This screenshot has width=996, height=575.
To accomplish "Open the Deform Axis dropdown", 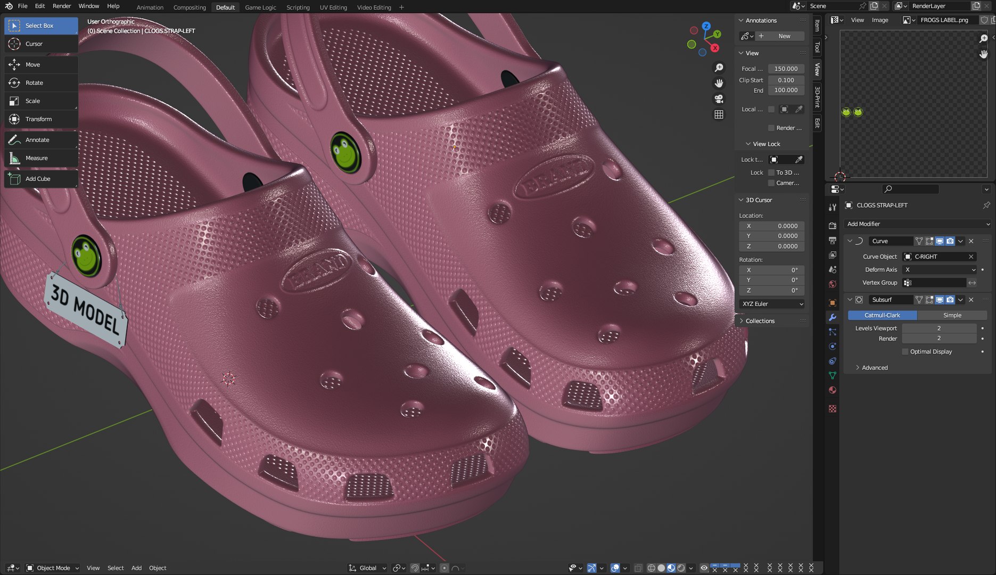I will pos(940,269).
